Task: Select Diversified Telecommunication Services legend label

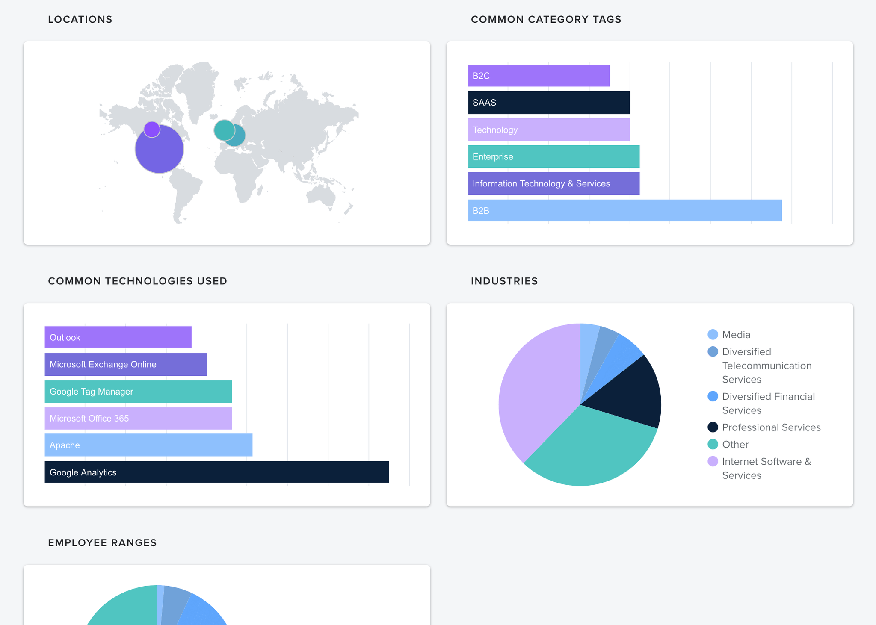Action: pos(767,366)
